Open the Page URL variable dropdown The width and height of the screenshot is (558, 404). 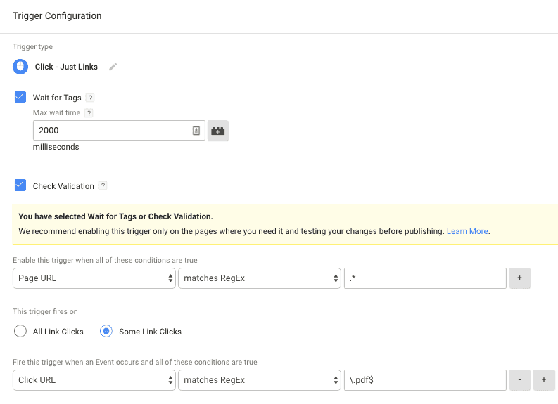click(94, 278)
